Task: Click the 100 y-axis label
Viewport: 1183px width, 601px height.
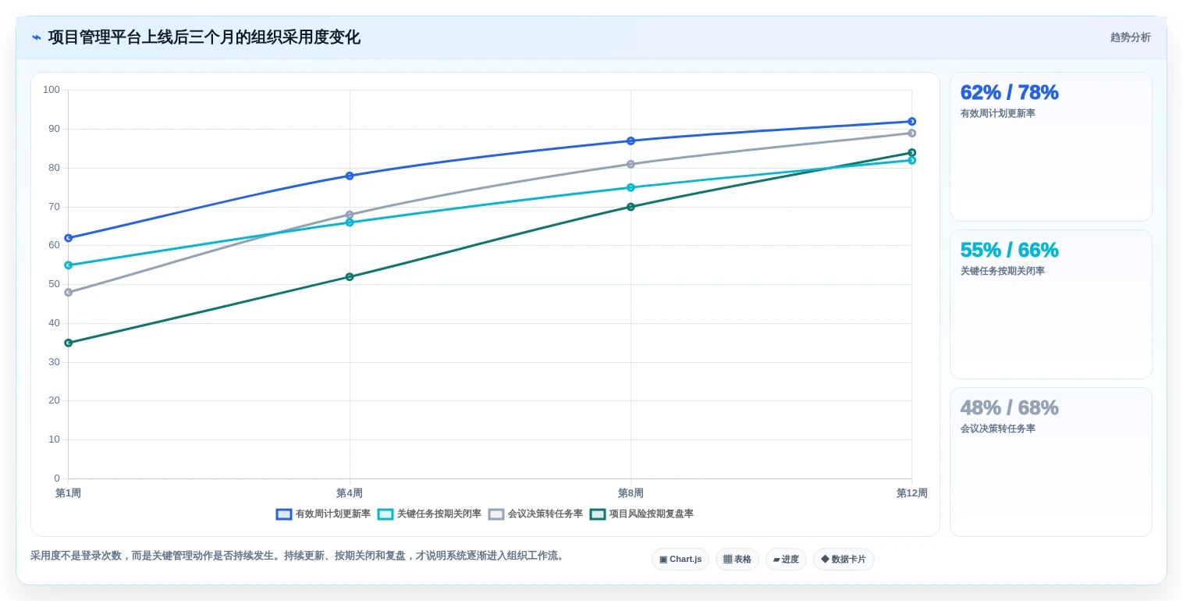Action: tap(52, 90)
